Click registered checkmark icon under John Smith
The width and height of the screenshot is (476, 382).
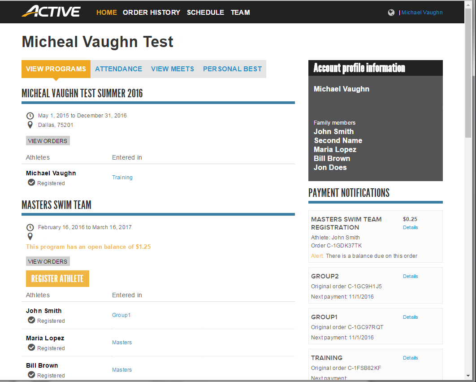click(x=31, y=321)
